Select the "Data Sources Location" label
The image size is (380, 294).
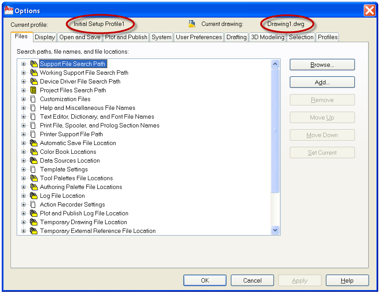pos(70,160)
